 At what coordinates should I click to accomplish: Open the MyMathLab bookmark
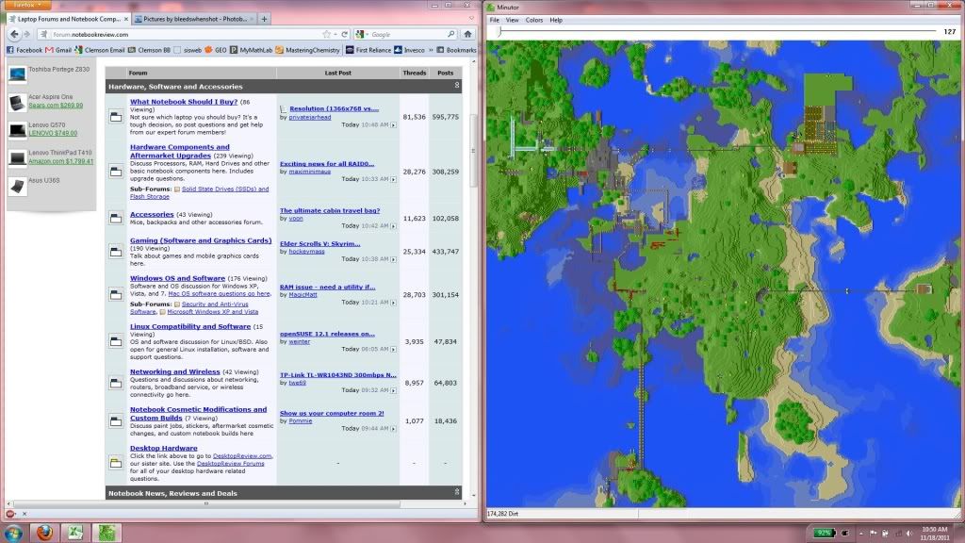click(251, 50)
